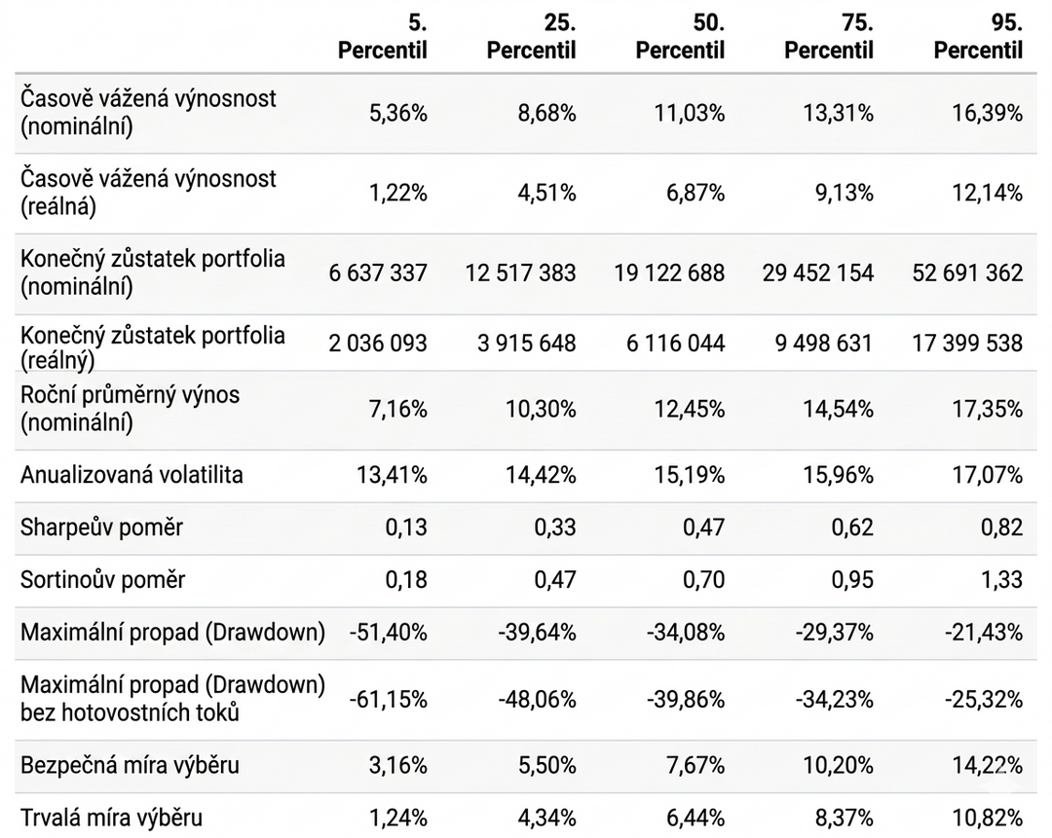This screenshot has height=838, width=1052.
Task: Click the 5. Percentil column header
Action: click(382, 37)
